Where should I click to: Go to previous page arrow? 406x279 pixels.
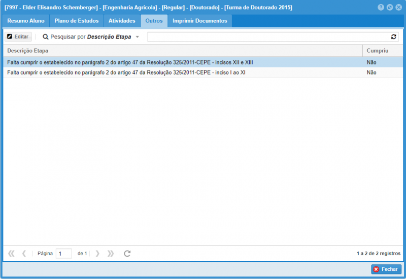coord(24,253)
